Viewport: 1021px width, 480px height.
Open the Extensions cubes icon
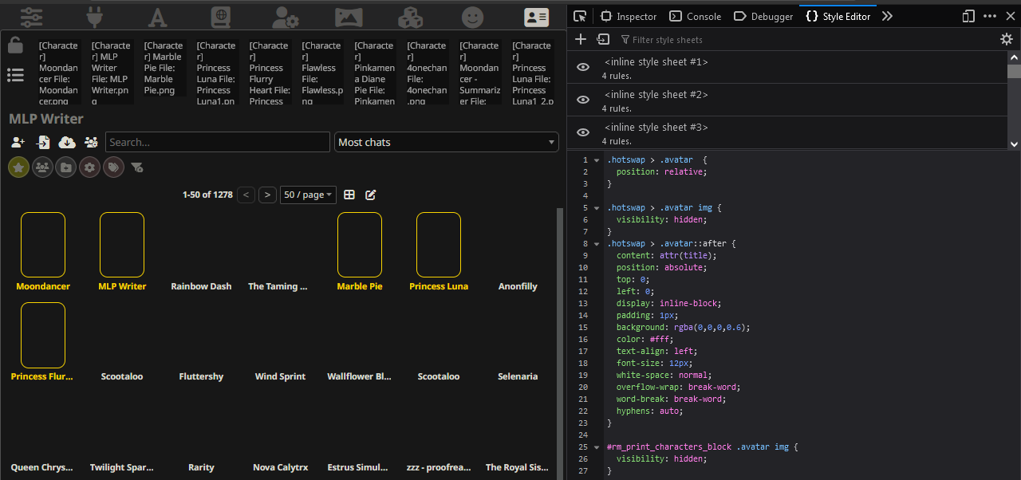click(x=411, y=17)
